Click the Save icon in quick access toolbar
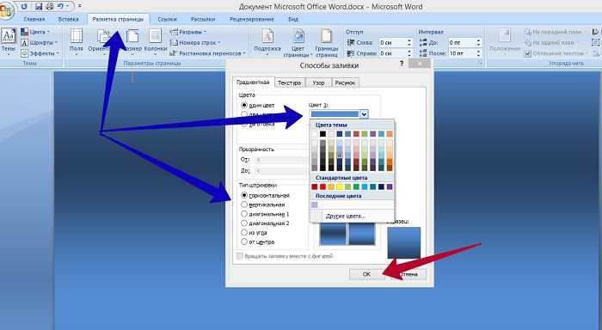Viewport: 602px width, 330px height. 39,7
